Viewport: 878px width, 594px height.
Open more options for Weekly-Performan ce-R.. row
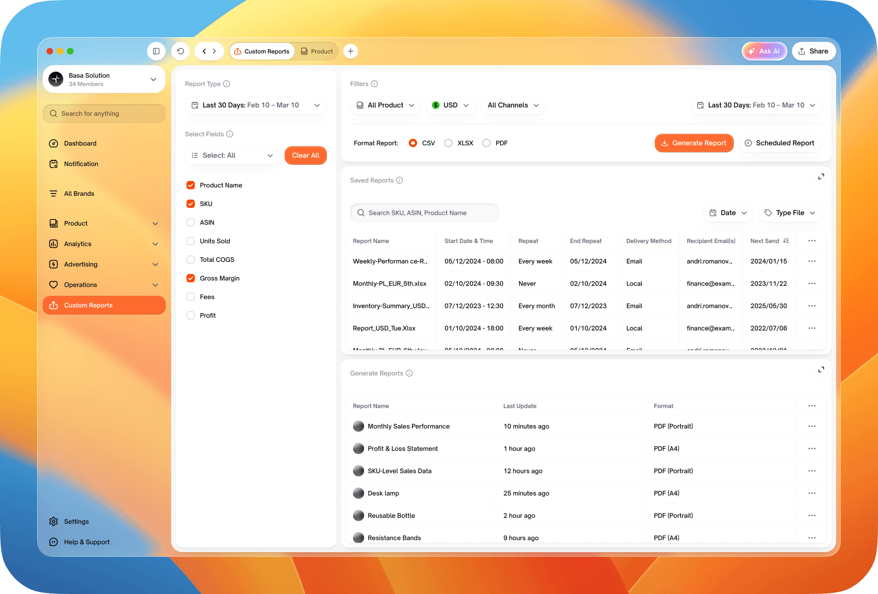point(812,261)
